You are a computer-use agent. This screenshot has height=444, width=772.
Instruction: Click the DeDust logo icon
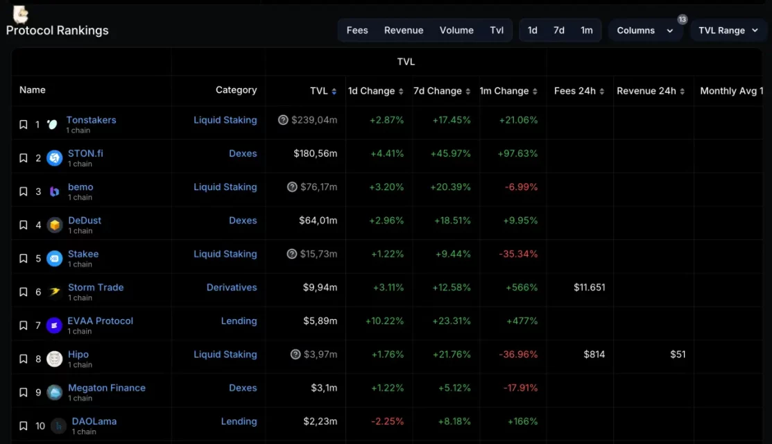tap(54, 225)
